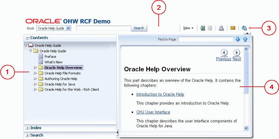Select the Preface topic

50,57
